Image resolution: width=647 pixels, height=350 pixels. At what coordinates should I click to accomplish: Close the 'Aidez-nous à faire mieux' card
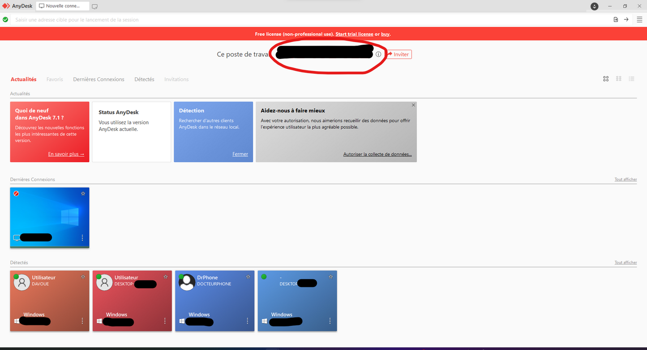[413, 105]
